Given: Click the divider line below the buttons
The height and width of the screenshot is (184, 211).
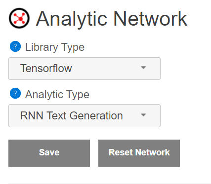Looking at the screenshot, I should pos(110,183).
